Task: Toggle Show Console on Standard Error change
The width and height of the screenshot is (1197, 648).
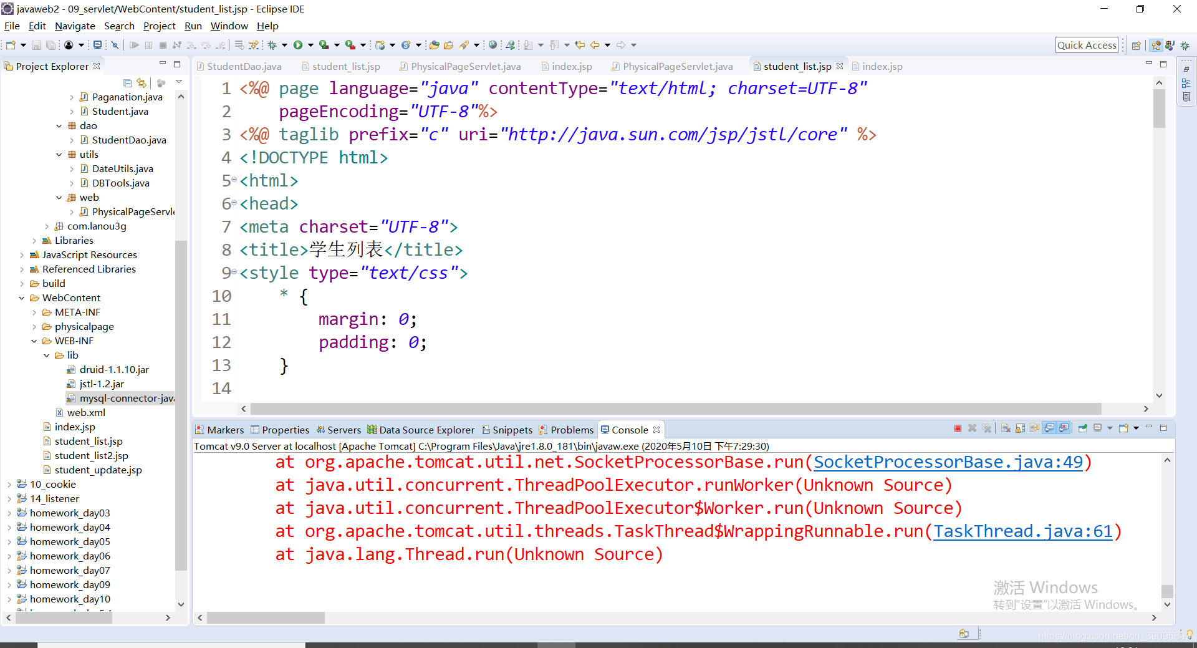Action: [x=1064, y=428]
